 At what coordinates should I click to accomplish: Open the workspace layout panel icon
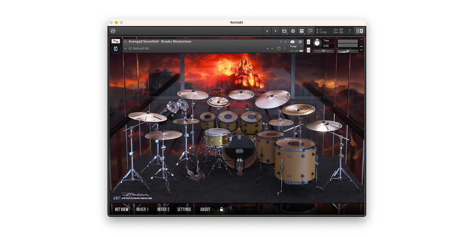tap(302, 31)
